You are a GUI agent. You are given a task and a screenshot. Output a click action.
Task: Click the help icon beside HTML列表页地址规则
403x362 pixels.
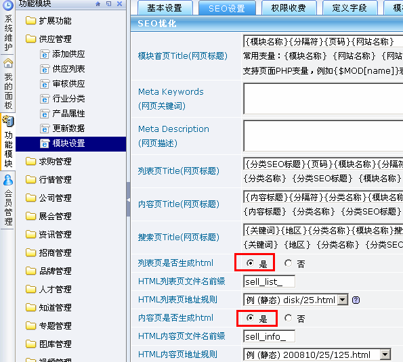click(356, 300)
